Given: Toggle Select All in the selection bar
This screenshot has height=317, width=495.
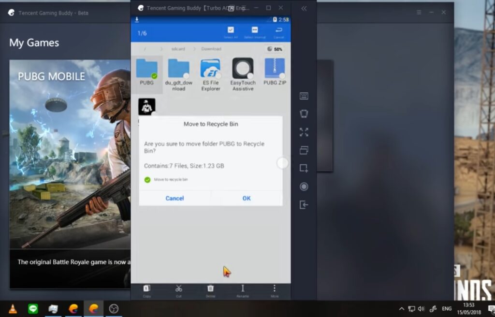Looking at the screenshot, I should coord(231,30).
